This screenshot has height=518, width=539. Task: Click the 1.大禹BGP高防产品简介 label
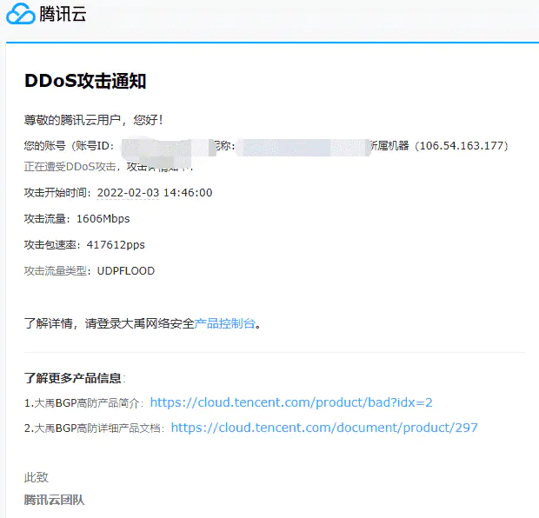click(x=82, y=403)
